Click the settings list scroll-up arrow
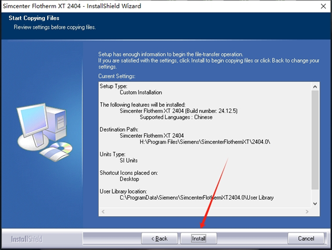Image resolution: width=332 pixels, height=250 pixels. click(315, 87)
